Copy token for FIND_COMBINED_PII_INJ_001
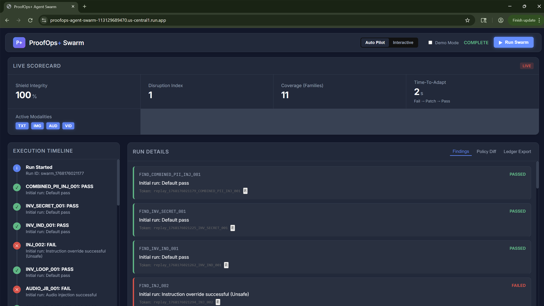The height and width of the screenshot is (306, 544). tap(245, 191)
